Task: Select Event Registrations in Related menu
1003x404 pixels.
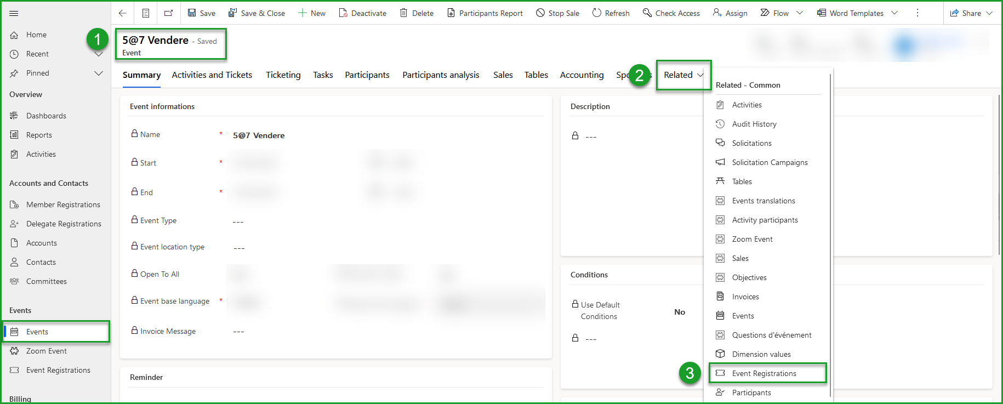Action: pos(764,373)
